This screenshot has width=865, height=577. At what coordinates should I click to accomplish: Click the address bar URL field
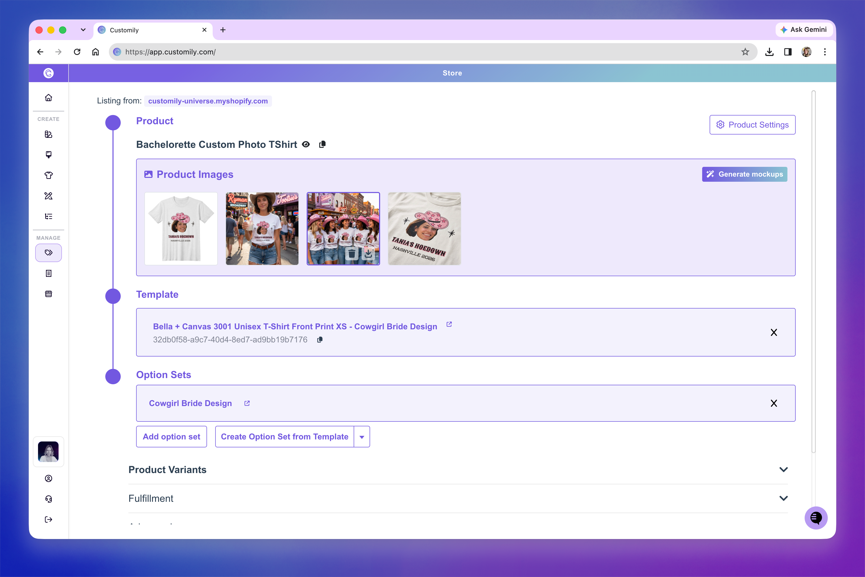433,52
